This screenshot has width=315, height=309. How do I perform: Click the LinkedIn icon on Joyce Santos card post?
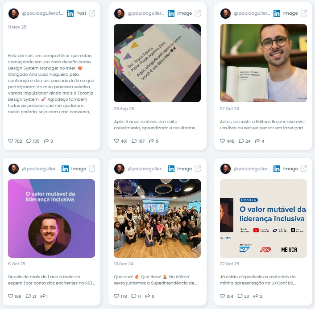click(171, 13)
